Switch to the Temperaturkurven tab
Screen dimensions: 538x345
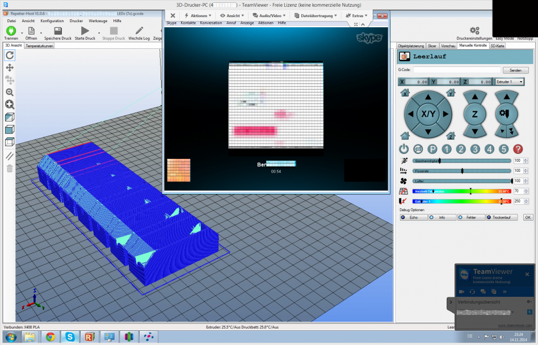click(x=40, y=45)
